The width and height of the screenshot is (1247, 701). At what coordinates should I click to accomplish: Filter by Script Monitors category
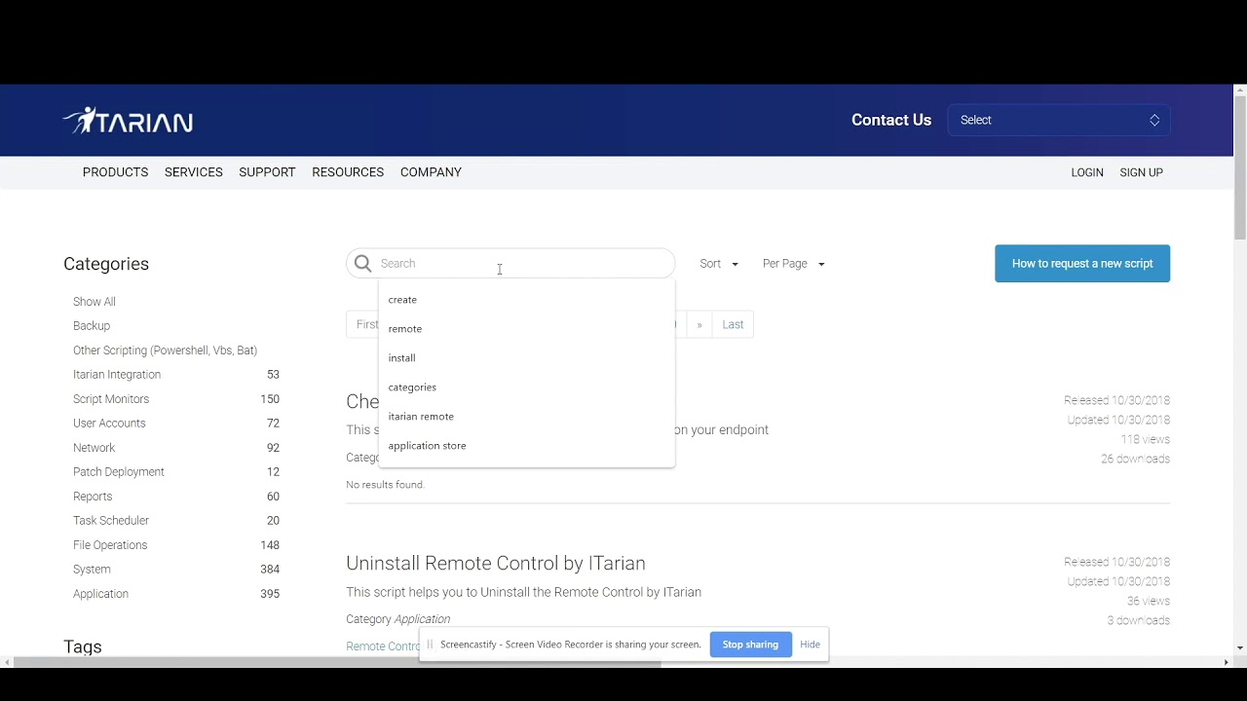111,399
